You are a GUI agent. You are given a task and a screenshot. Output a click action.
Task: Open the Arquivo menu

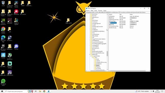pyautogui.click(x=88, y=11)
